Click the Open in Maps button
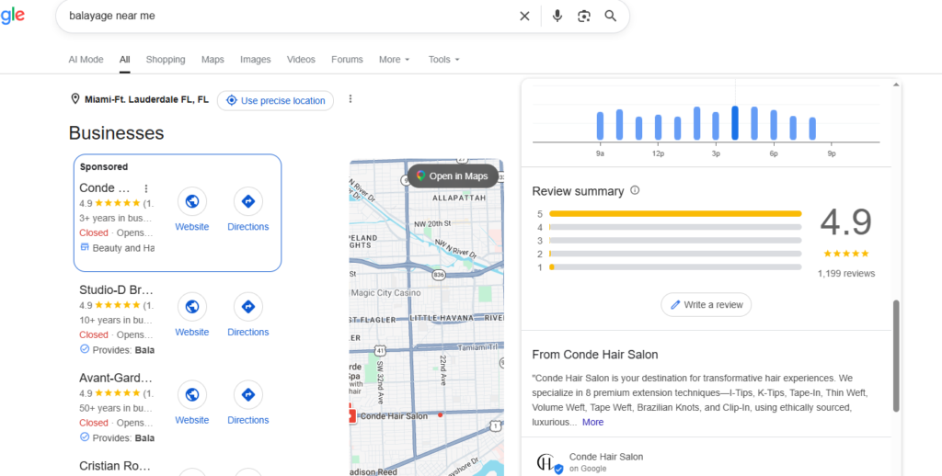942x476 pixels. click(454, 176)
